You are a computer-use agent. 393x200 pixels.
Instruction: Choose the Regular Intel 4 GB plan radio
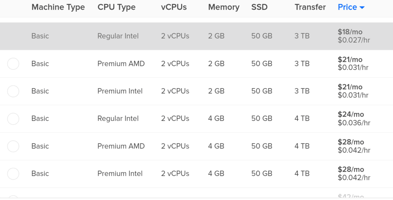coord(13,119)
